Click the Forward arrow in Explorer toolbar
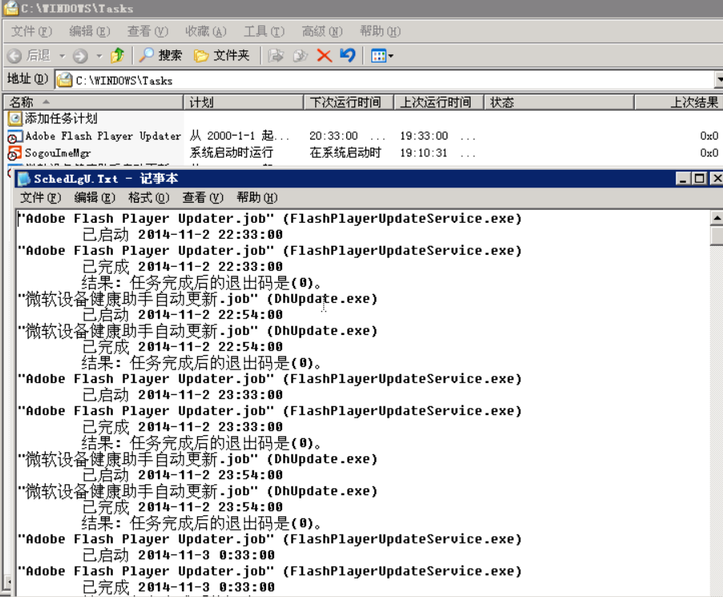 [80, 56]
